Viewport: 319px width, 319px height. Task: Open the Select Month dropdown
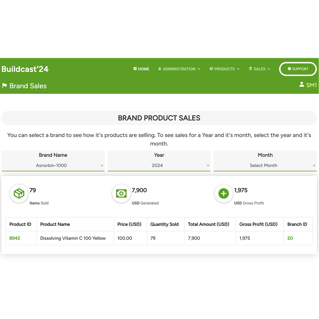click(265, 165)
